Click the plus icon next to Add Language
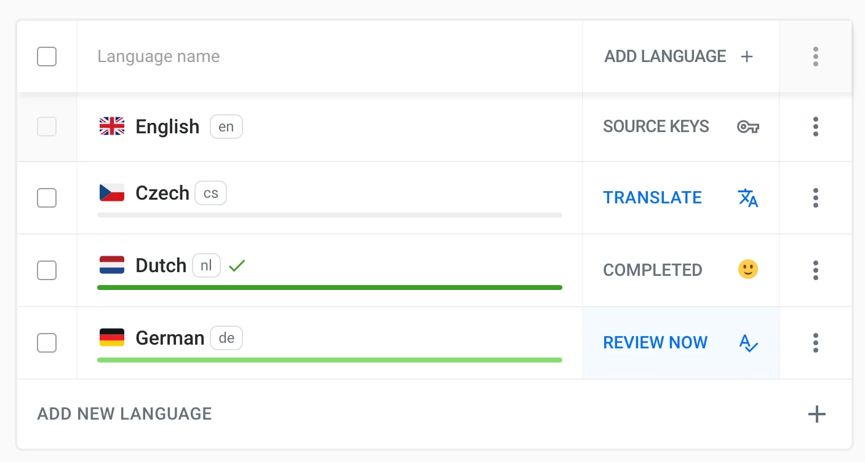865x462 pixels. tap(747, 57)
